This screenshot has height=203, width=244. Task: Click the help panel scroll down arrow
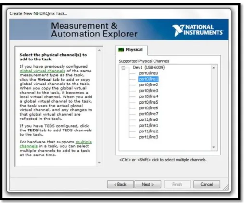(x=99, y=162)
